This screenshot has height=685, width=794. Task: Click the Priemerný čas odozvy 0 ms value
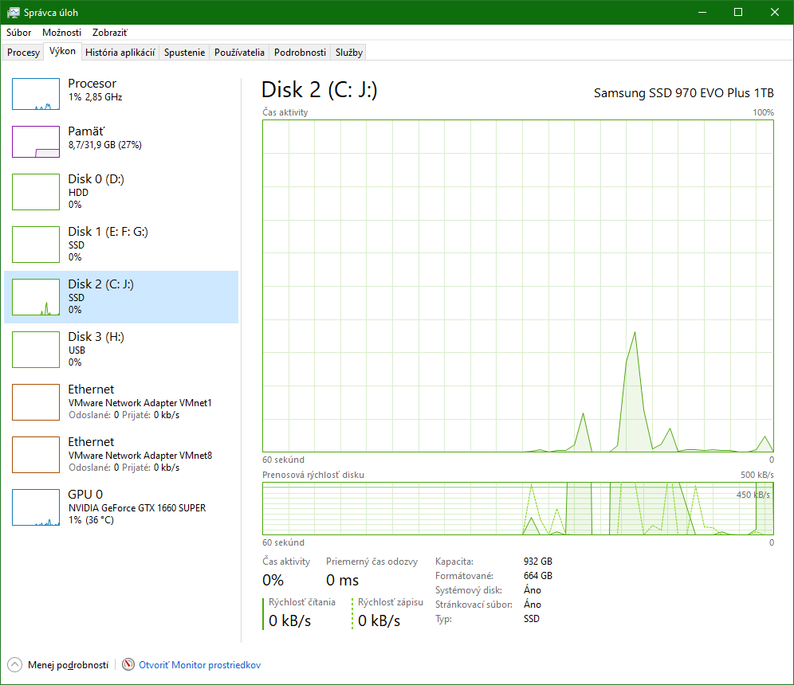click(x=342, y=581)
